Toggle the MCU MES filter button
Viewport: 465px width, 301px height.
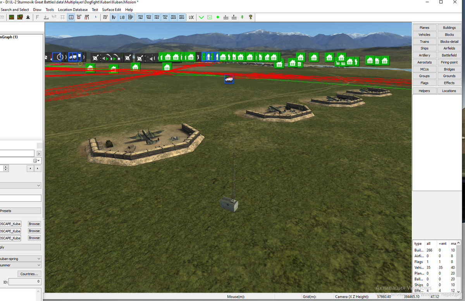pos(157,17)
